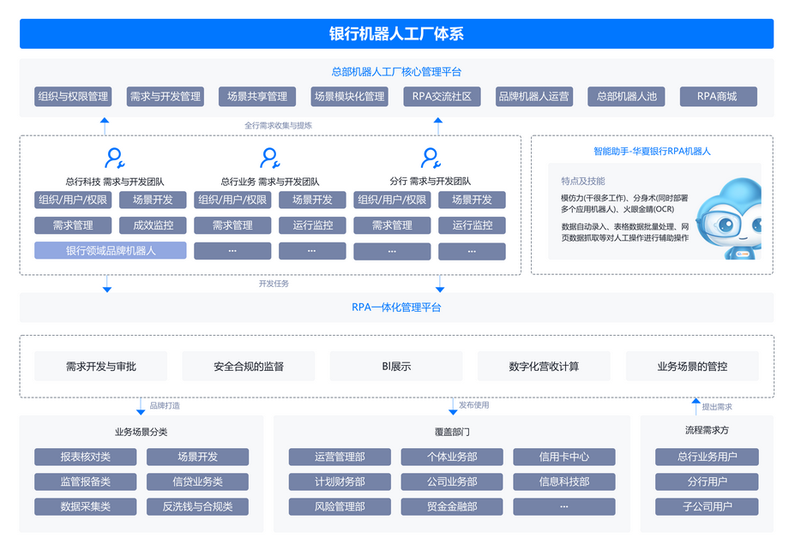This screenshot has width=795, height=538.
Task: Choose 子公司用户 under 流程需求方
Action: click(707, 506)
